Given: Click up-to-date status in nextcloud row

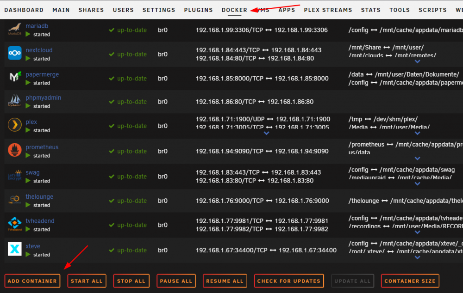Looking at the screenshot, I should [x=131, y=54].
